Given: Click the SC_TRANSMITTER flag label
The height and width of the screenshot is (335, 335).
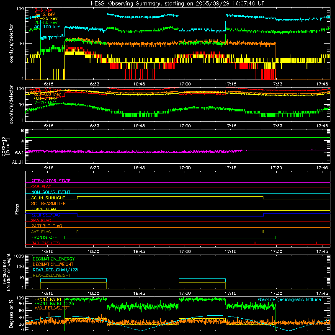Looking at the screenshot, I should [48, 204].
